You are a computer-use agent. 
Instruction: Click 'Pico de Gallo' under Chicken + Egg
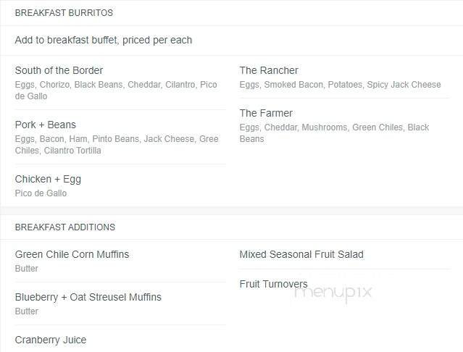pos(41,193)
